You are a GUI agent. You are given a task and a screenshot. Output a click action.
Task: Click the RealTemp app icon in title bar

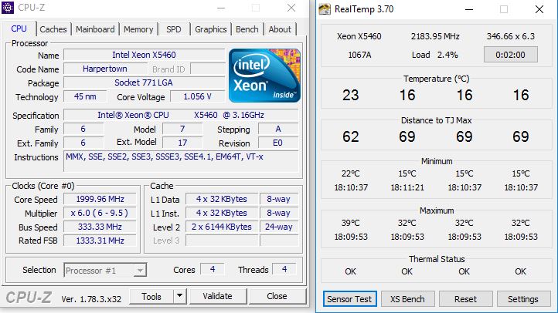(x=325, y=9)
